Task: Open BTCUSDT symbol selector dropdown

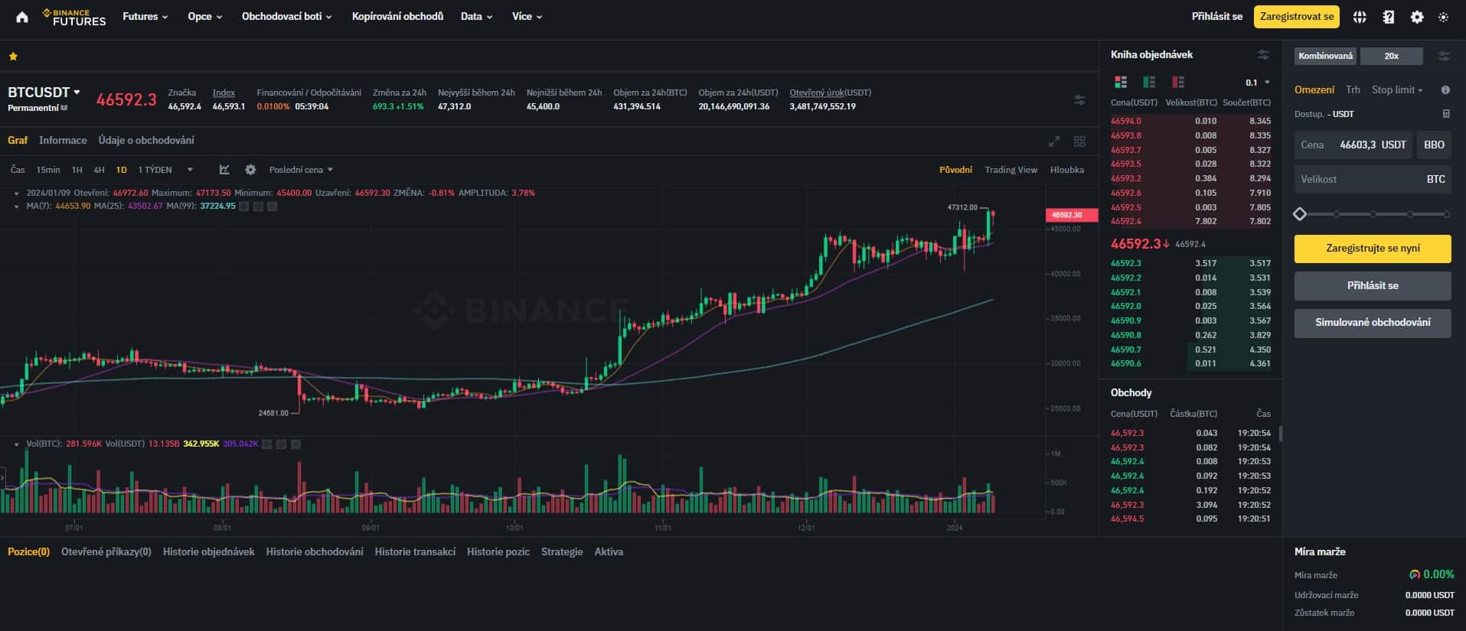Action: (44, 93)
